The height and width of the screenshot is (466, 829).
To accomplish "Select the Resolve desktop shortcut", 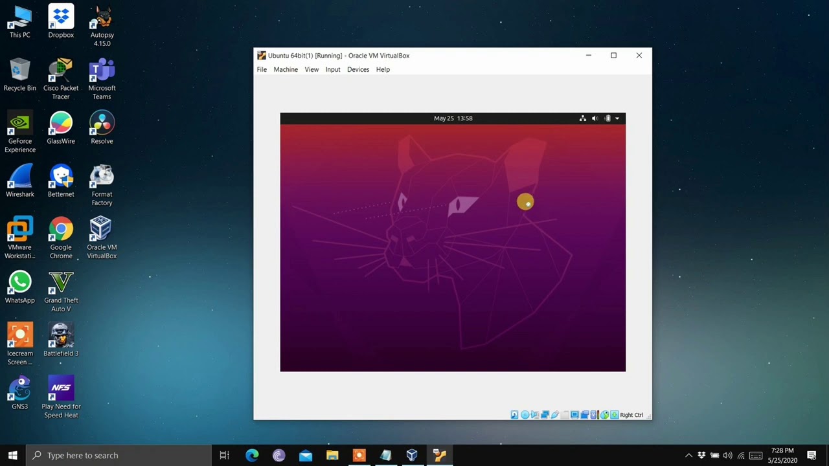I will tap(102, 128).
